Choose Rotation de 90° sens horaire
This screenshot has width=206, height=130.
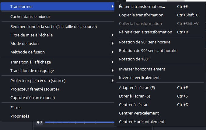(x=160, y=42)
